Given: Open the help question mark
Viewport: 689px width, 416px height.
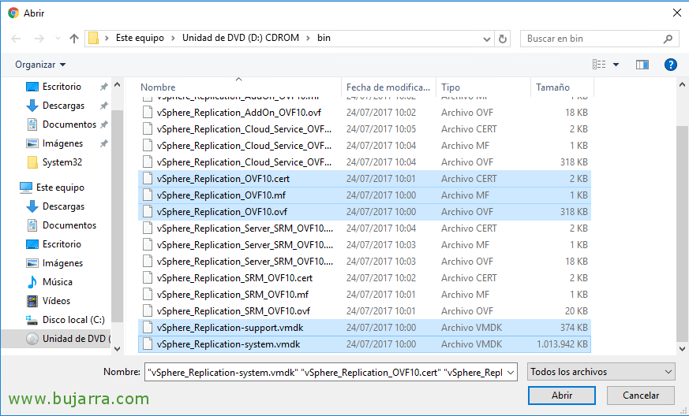Looking at the screenshot, I should pos(670,65).
